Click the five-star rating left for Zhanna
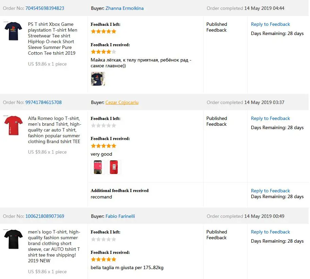The height and width of the screenshot is (279, 310). (x=103, y=31)
